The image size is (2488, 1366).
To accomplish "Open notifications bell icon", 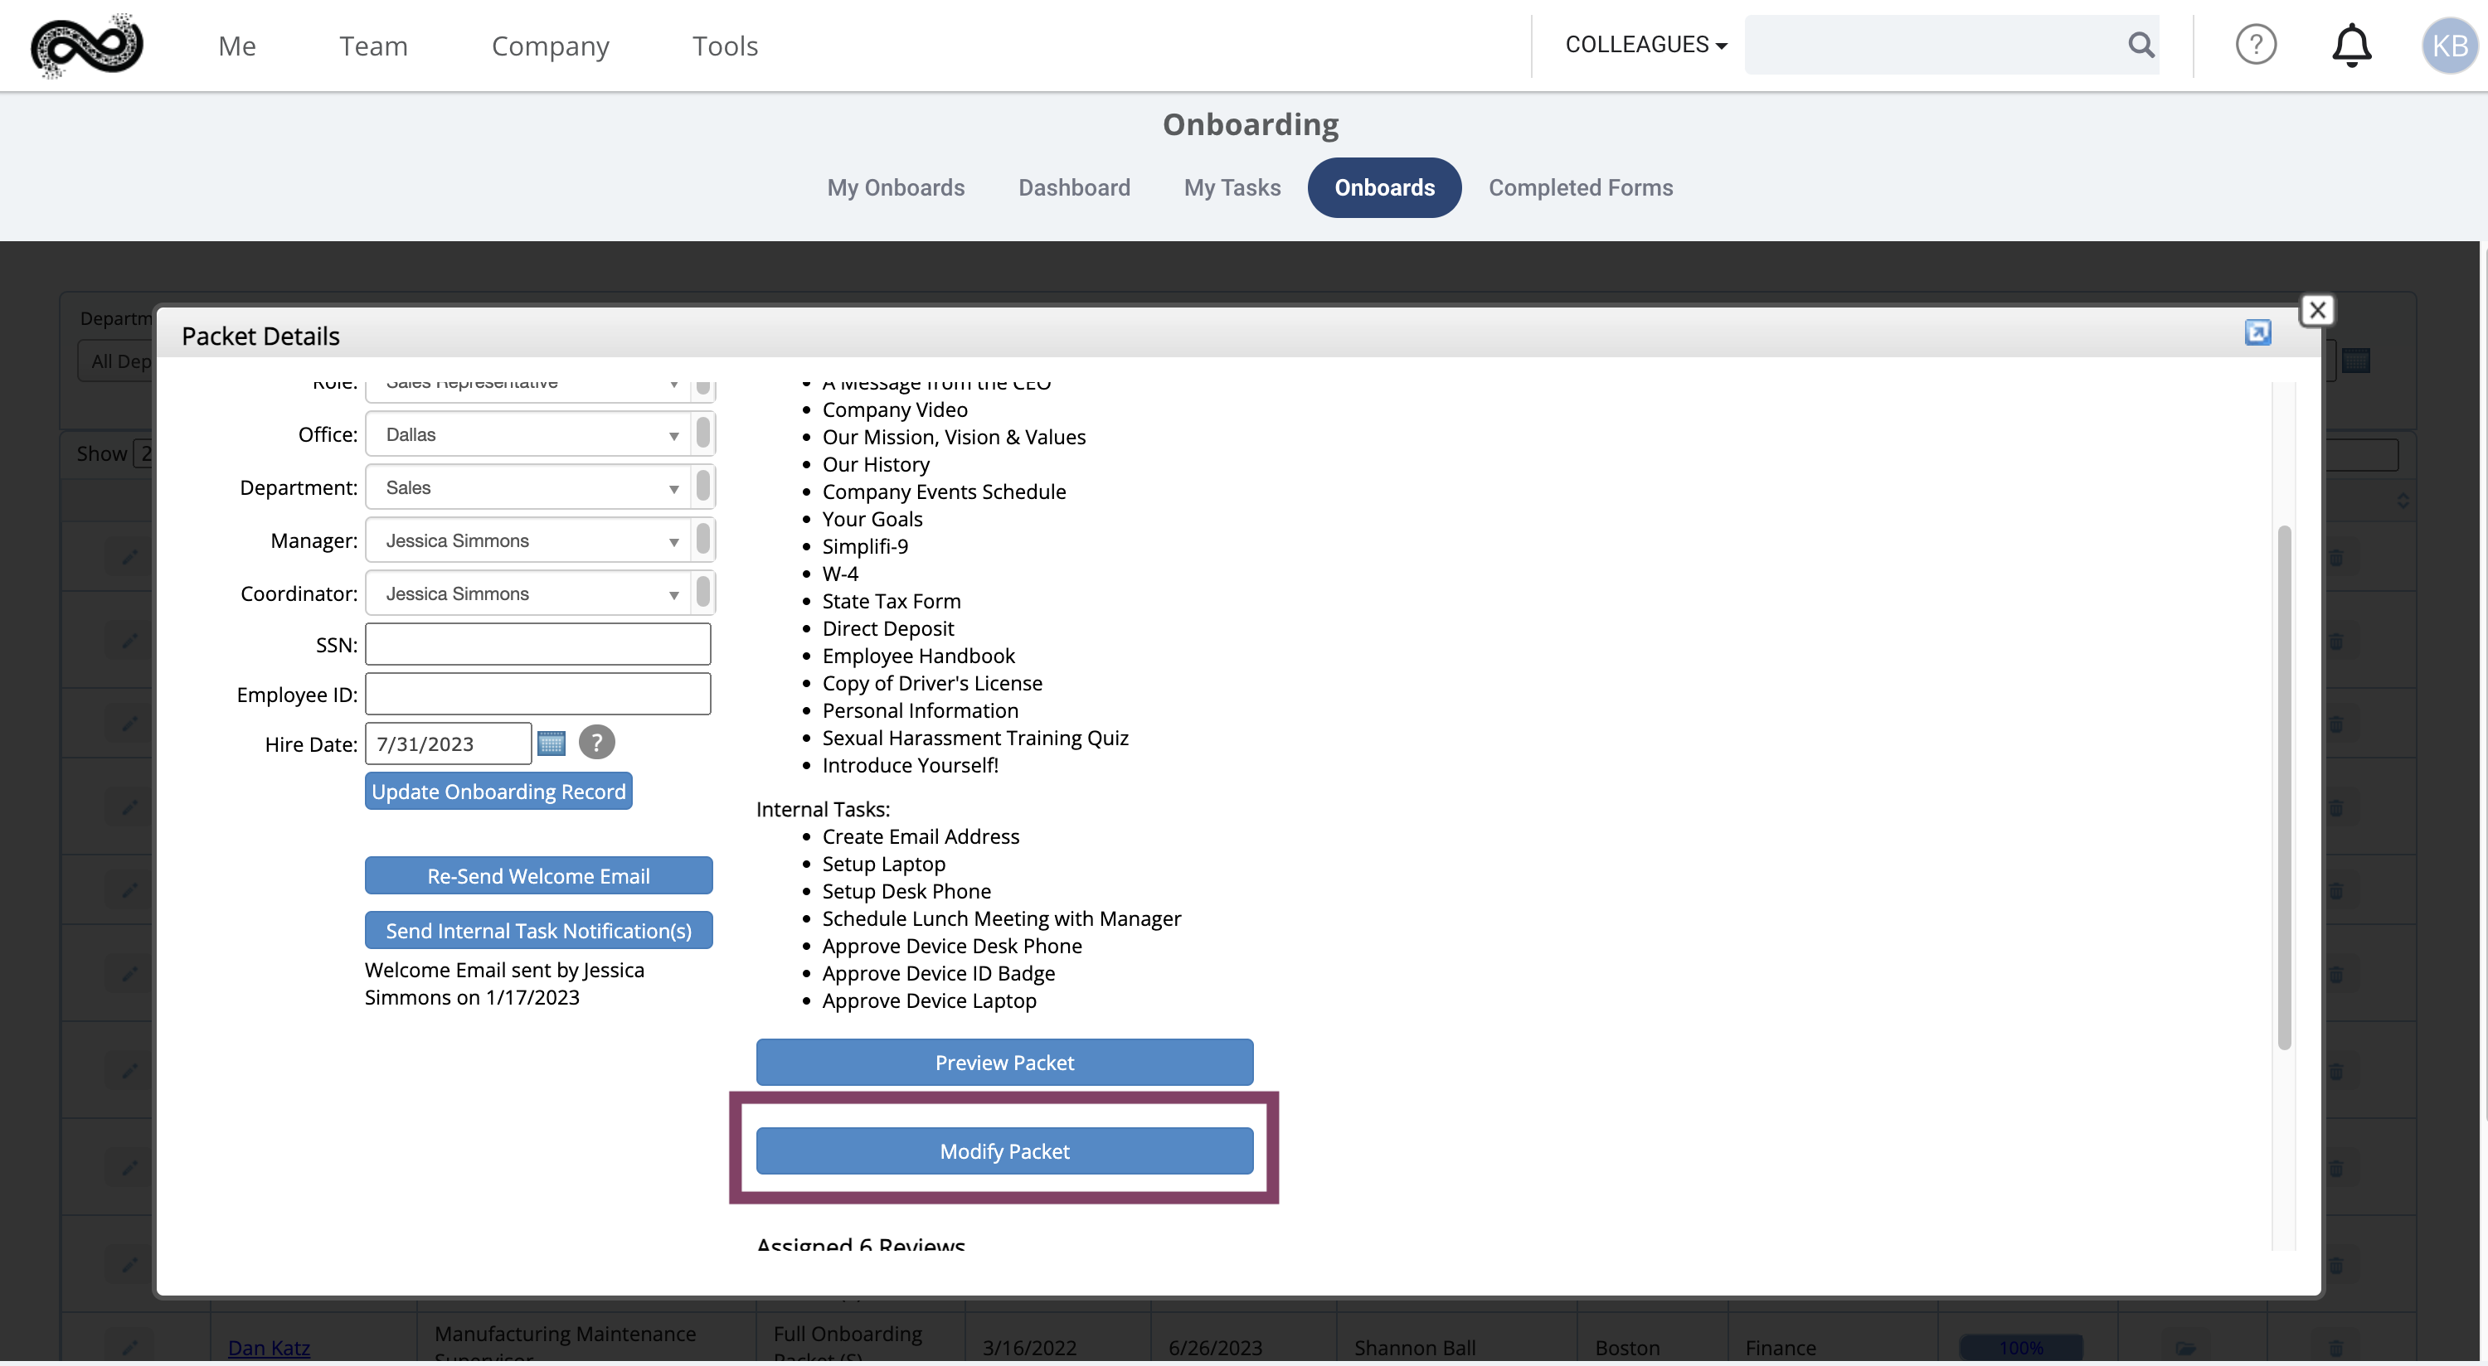I will [x=2351, y=46].
